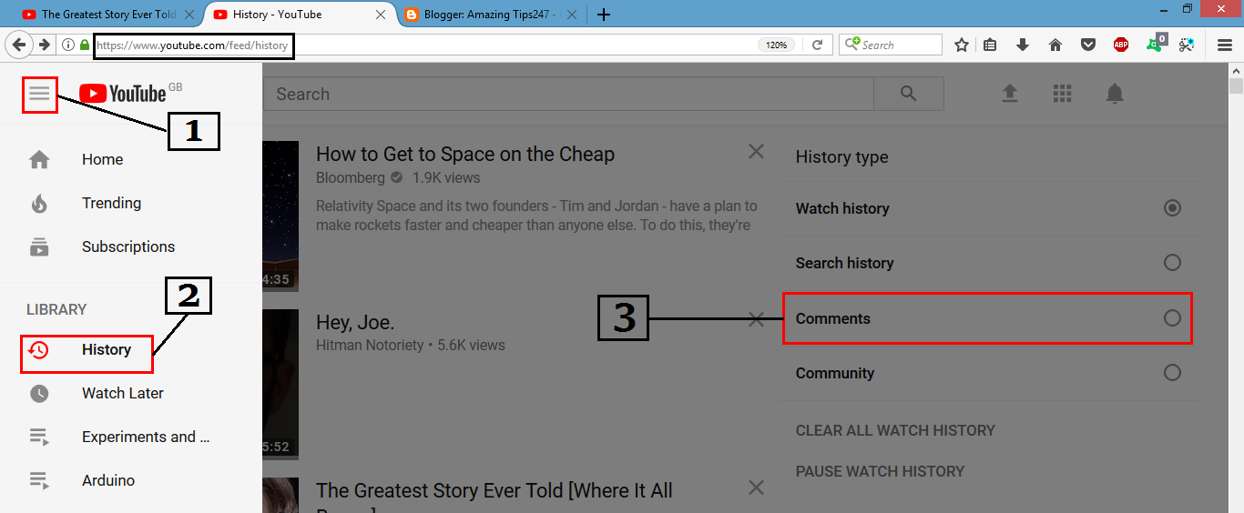Image resolution: width=1244 pixels, height=513 pixels.
Task: Click the upload video arrow icon
Action: pos(1009,94)
